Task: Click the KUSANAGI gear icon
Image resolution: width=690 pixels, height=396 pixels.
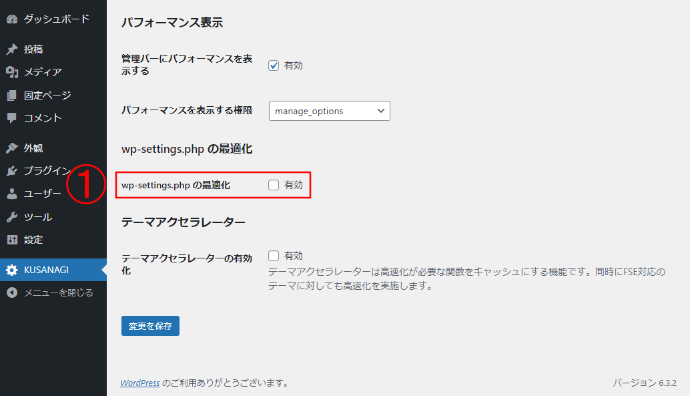Action: coord(11,270)
